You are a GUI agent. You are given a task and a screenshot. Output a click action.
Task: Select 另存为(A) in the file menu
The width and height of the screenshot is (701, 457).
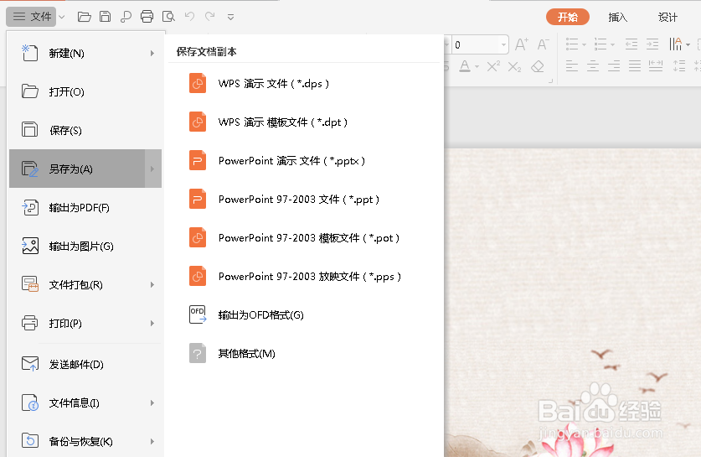[x=77, y=169]
